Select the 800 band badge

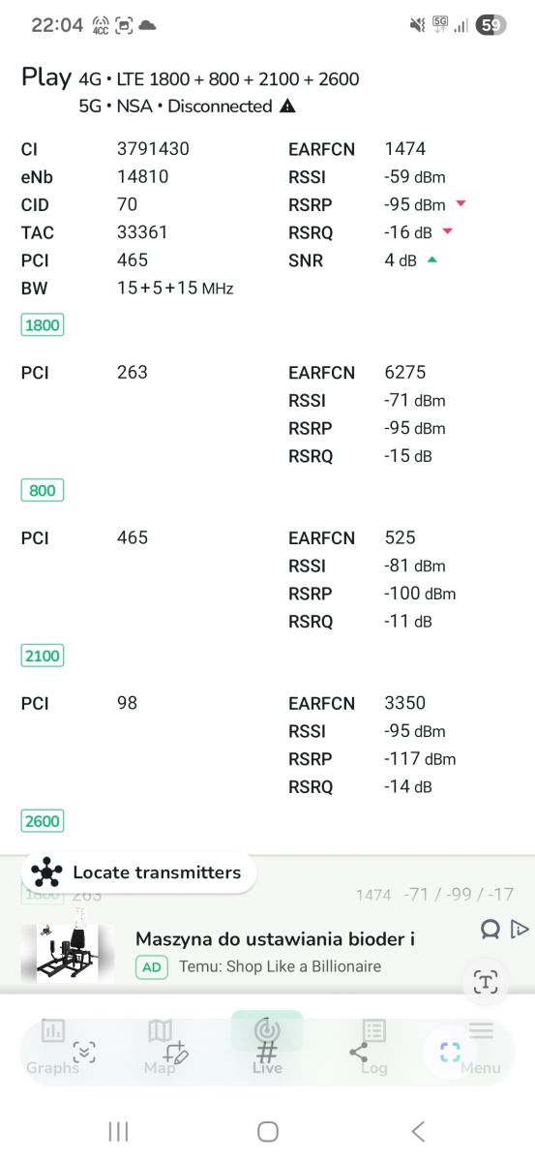click(x=43, y=490)
